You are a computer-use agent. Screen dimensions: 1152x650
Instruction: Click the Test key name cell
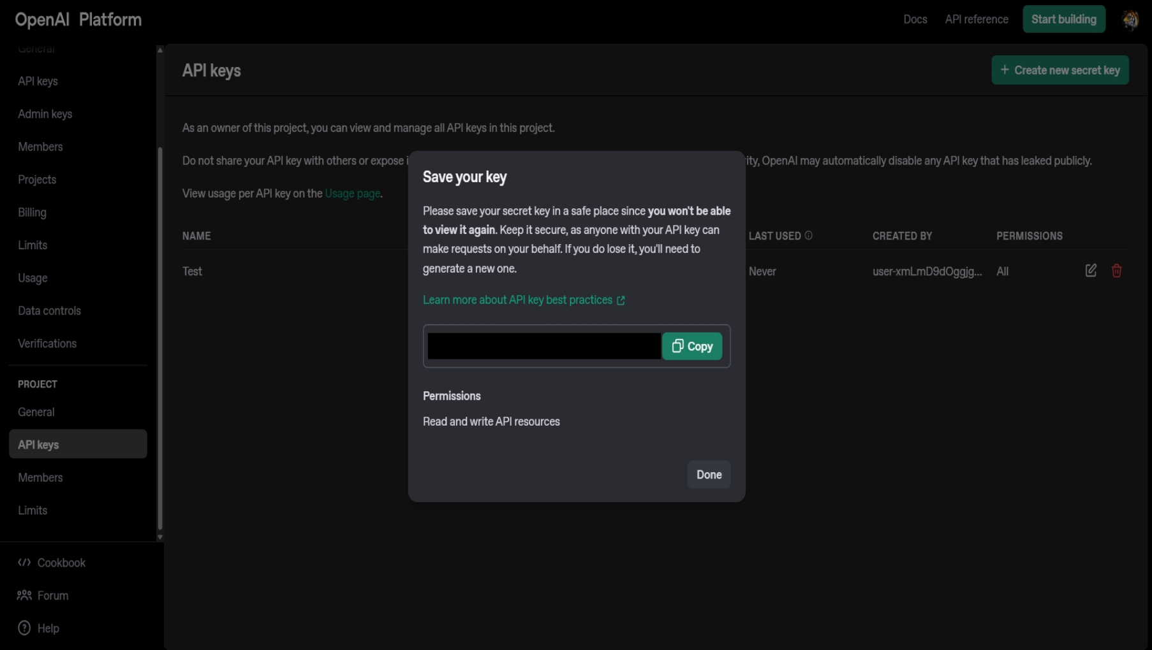click(x=192, y=271)
